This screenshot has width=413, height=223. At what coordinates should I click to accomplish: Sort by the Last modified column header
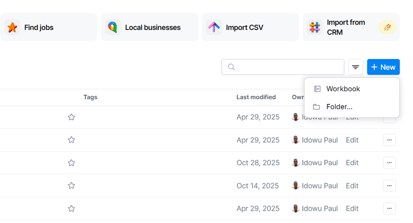tap(256, 97)
